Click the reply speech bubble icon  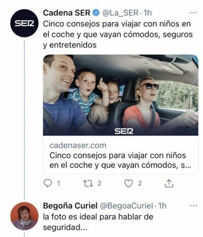(48, 183)
